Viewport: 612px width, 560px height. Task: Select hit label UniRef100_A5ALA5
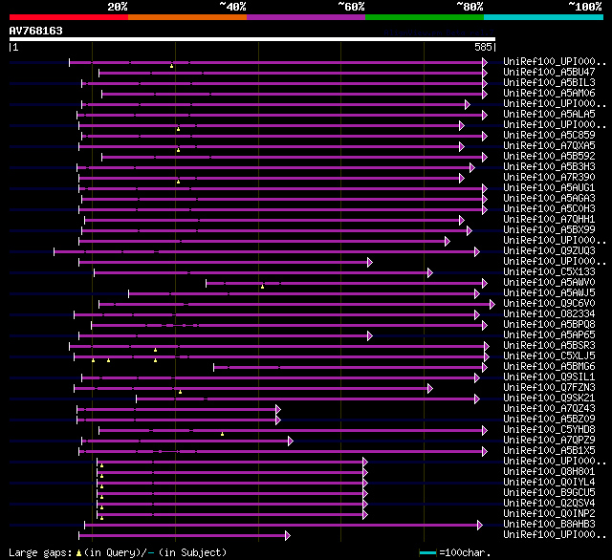549,115
